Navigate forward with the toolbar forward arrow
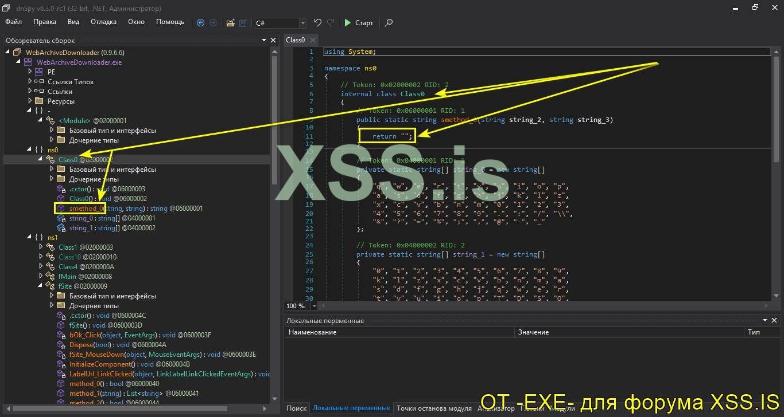This screenshot has width=784, height=417. pos(214,23)
